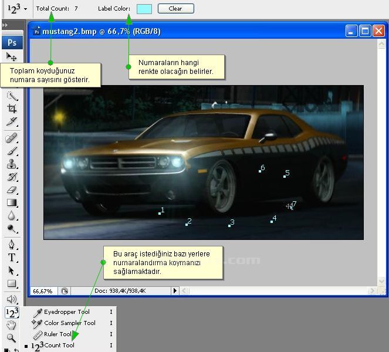Select the Hand tool

(x=11, y=325)
